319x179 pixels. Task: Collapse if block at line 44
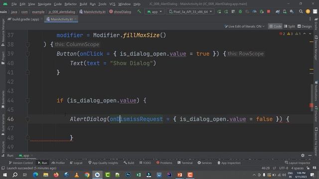click(x=28, y=100)
